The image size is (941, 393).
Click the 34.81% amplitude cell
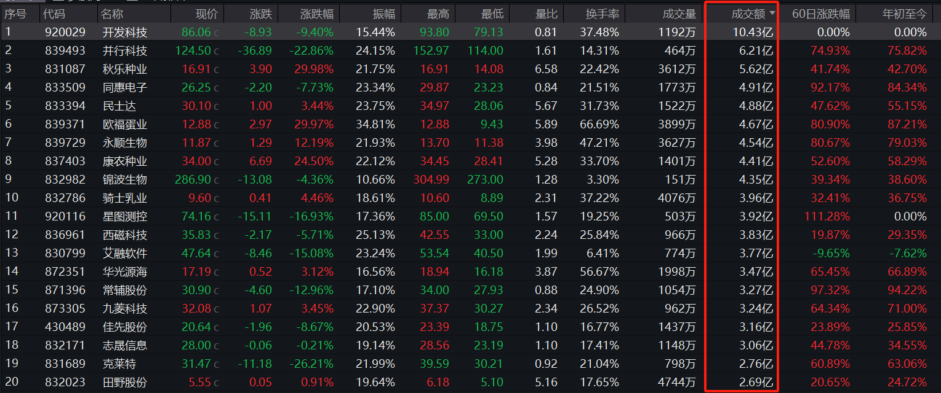pos(375,124)
